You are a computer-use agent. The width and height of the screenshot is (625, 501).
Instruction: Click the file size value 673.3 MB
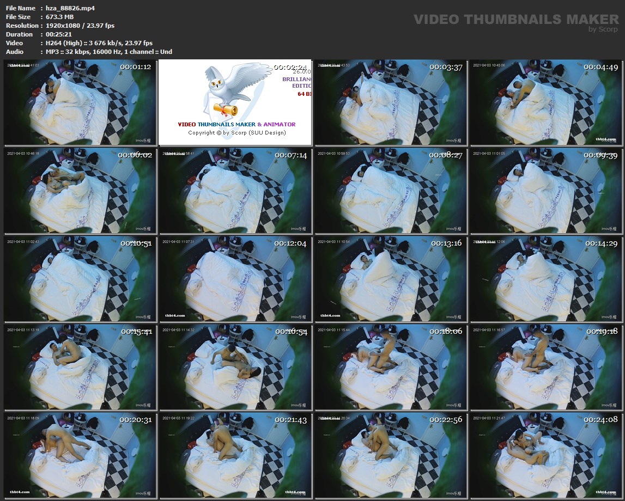(60, 17)
